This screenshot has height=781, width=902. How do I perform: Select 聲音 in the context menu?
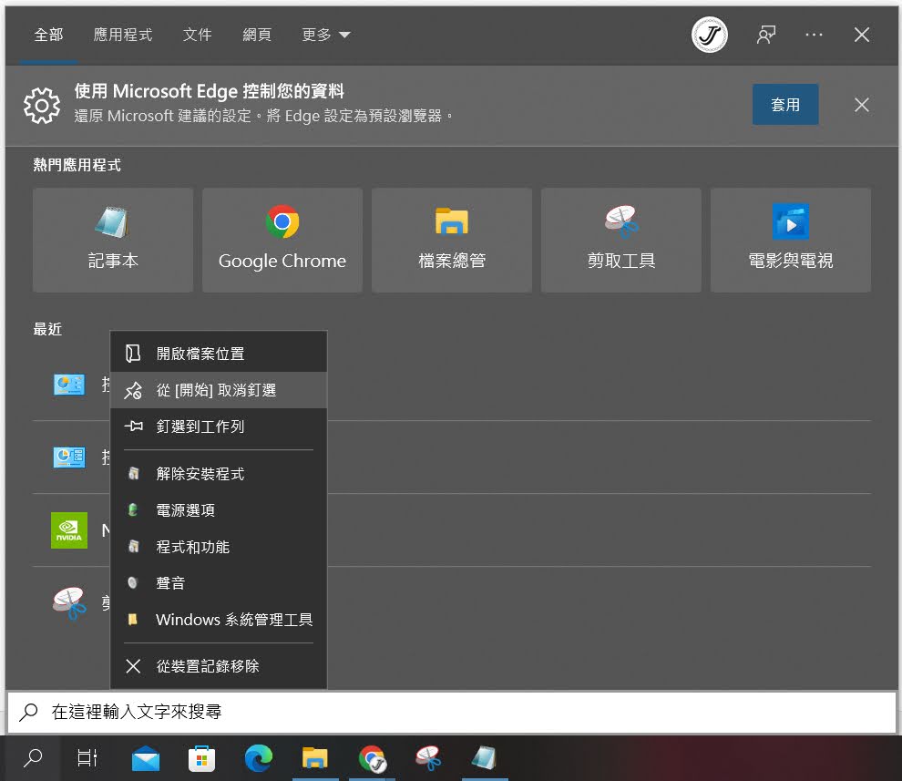point(219,583)
